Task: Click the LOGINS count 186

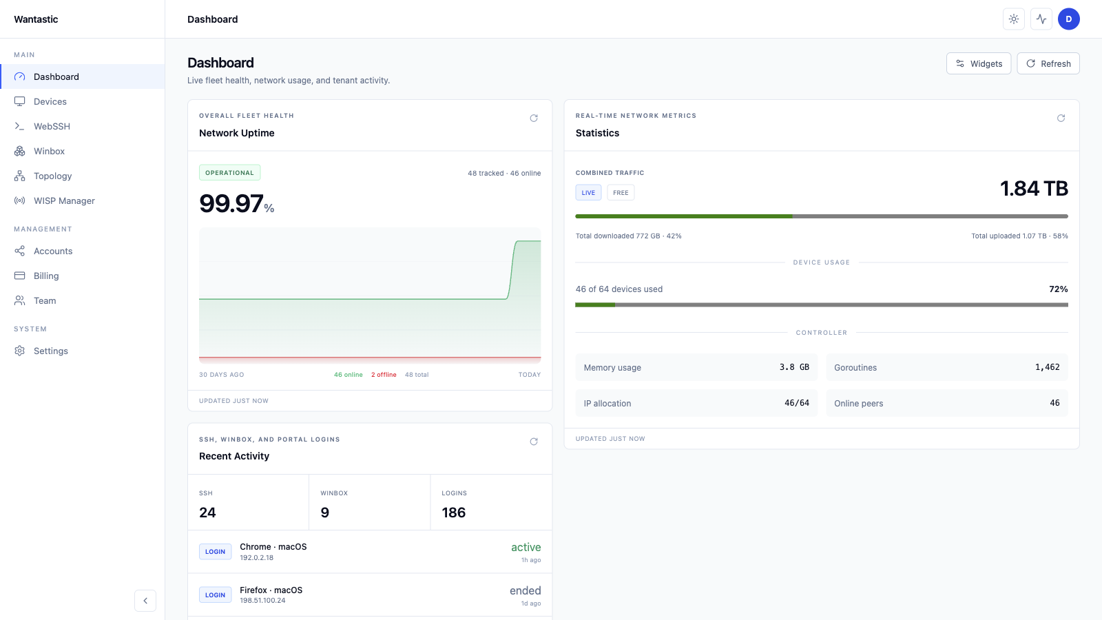Action: 454,513
